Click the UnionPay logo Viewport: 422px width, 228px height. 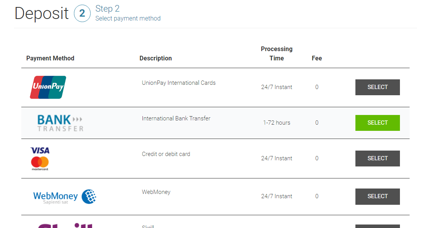click(x=48, y=87)
